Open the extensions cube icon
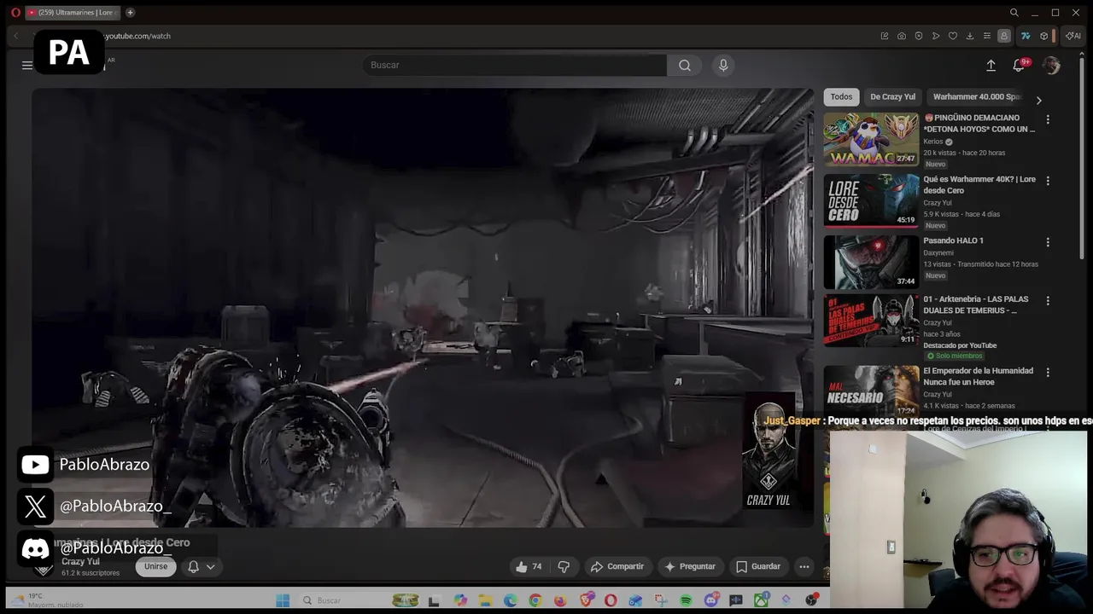The image size is (1093, 614). tap(1043, 36)
